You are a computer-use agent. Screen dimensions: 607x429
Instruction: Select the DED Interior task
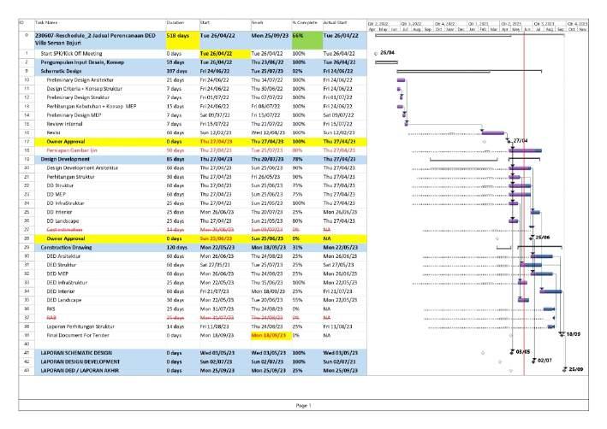tap(61, 291)
